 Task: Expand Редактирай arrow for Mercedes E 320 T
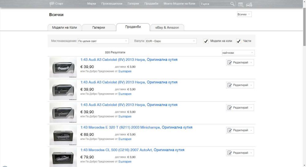pyautogui.click(x=251, y=130)
